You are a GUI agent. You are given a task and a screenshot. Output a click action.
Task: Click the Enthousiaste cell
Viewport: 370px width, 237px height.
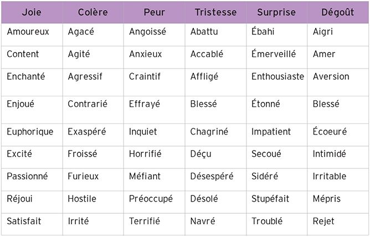(x=277, y=76)
